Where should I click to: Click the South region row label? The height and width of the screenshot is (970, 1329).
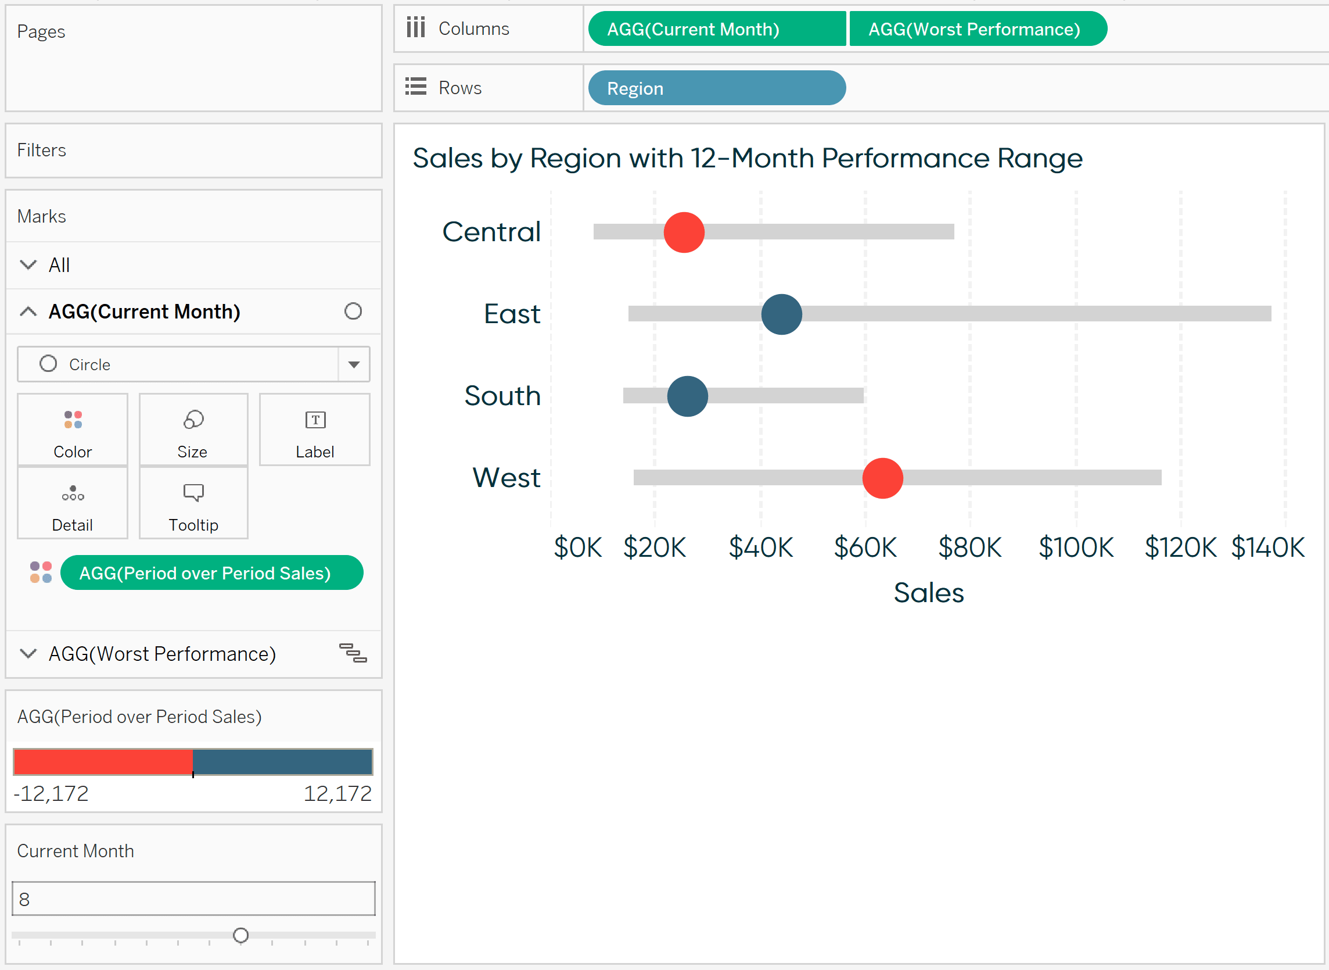click(502, 395)
